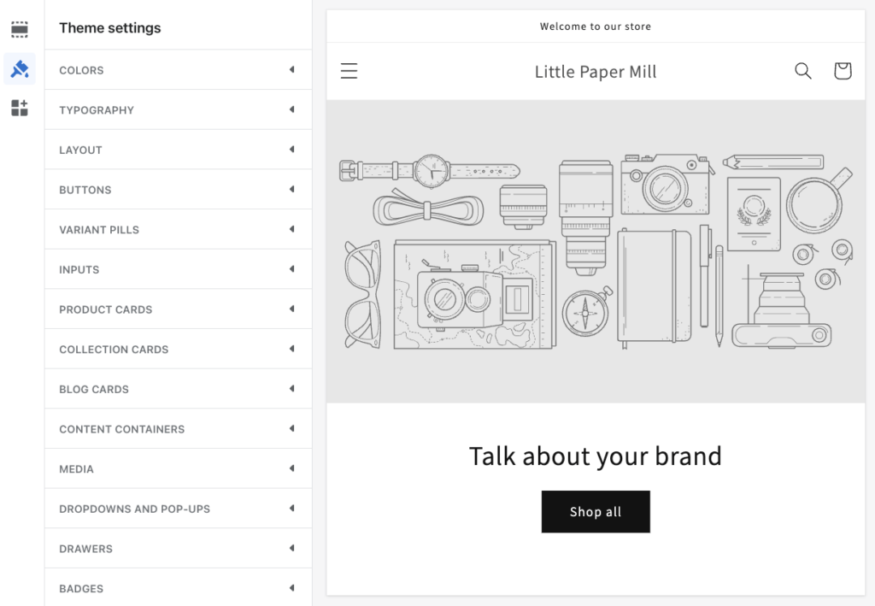The height and width of the screenshot is (606, 875).
Task: Expand the Collection Cards arrow
Action: coord(292,349)
